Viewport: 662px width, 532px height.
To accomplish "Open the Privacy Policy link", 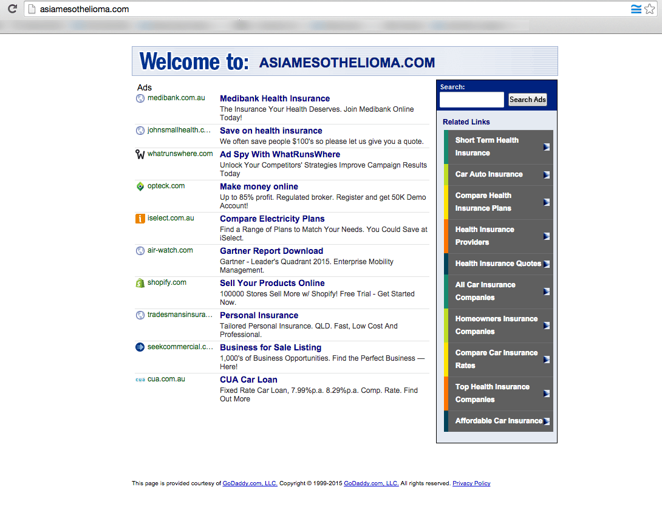I will [x=471, y=483].
